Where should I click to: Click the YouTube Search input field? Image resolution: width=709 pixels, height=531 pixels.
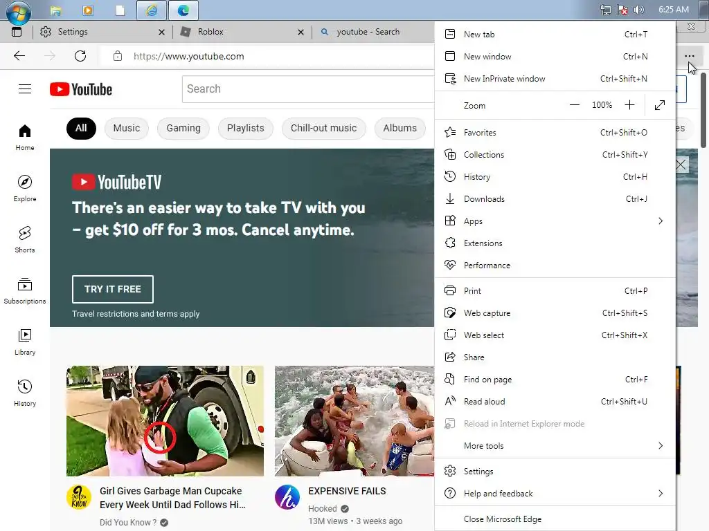point(308,89)
